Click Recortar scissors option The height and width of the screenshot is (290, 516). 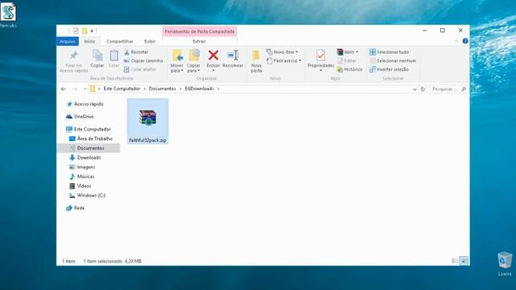click(136, 52)
